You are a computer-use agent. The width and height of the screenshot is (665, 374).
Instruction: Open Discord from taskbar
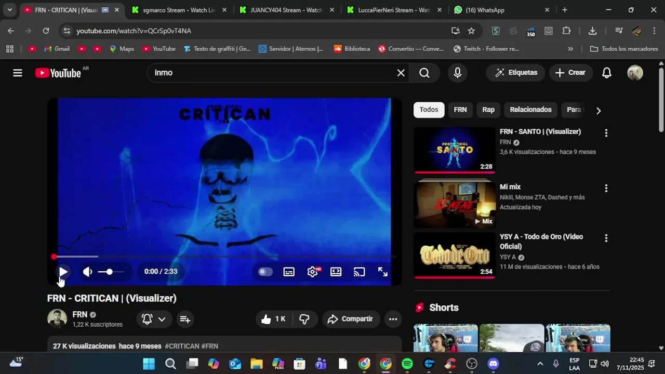click(494, 364)
